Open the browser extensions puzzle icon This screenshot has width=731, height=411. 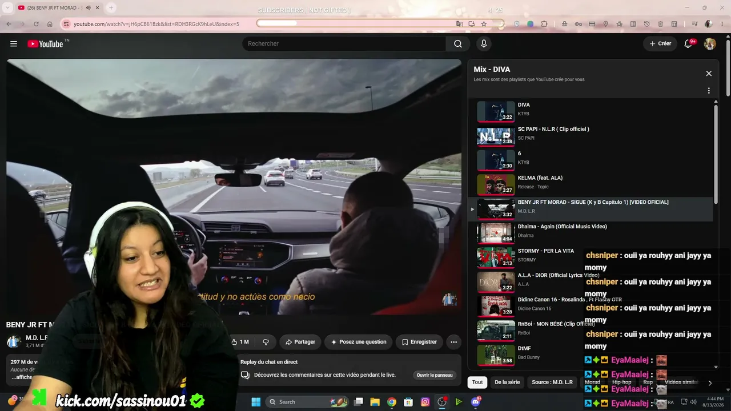[x=544, y=24]
